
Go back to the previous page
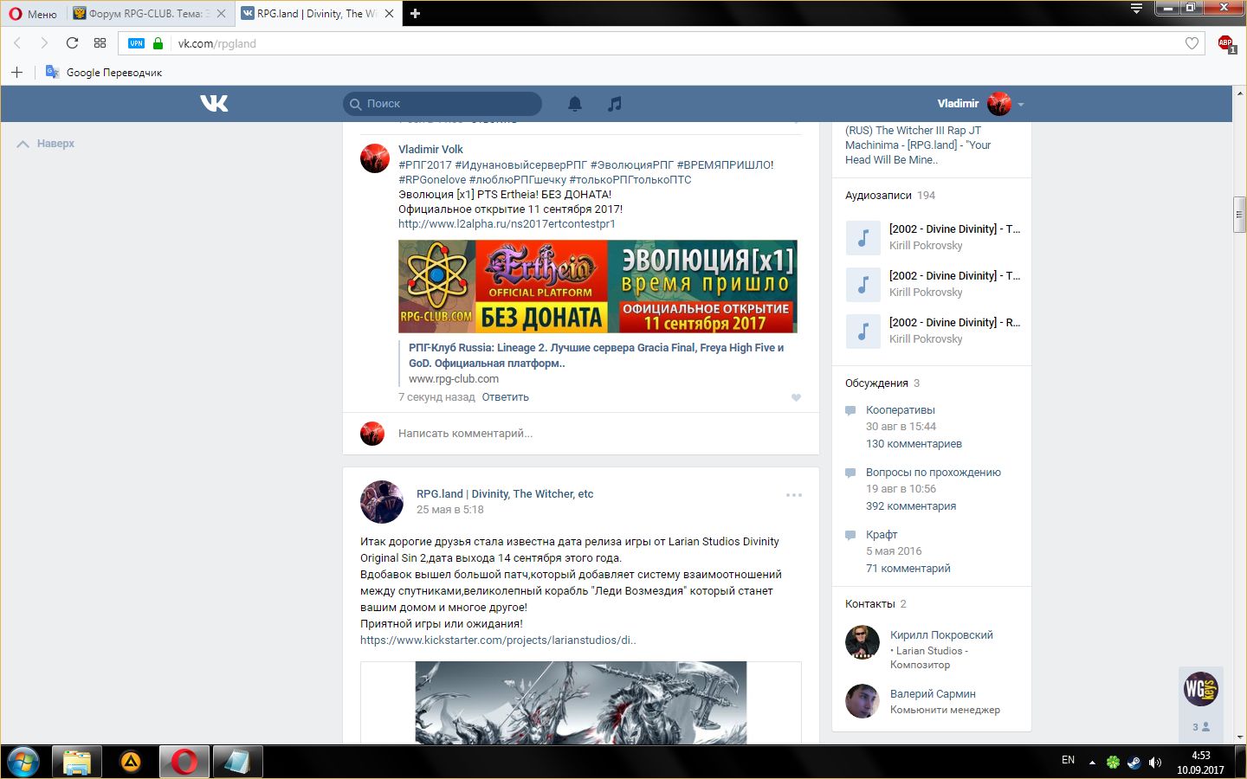pyautogui.click(x=17, y=43)
